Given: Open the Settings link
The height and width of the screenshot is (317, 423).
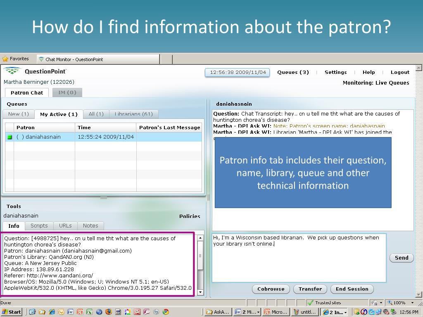Looking at the screenshot, I should (335, 72).
